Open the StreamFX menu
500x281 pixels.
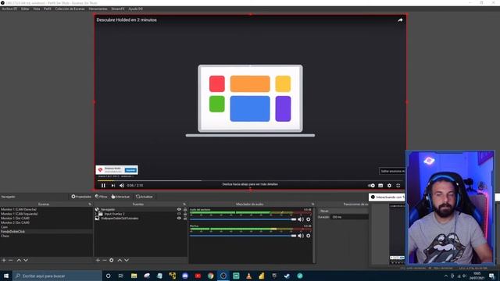coord(118,9)
